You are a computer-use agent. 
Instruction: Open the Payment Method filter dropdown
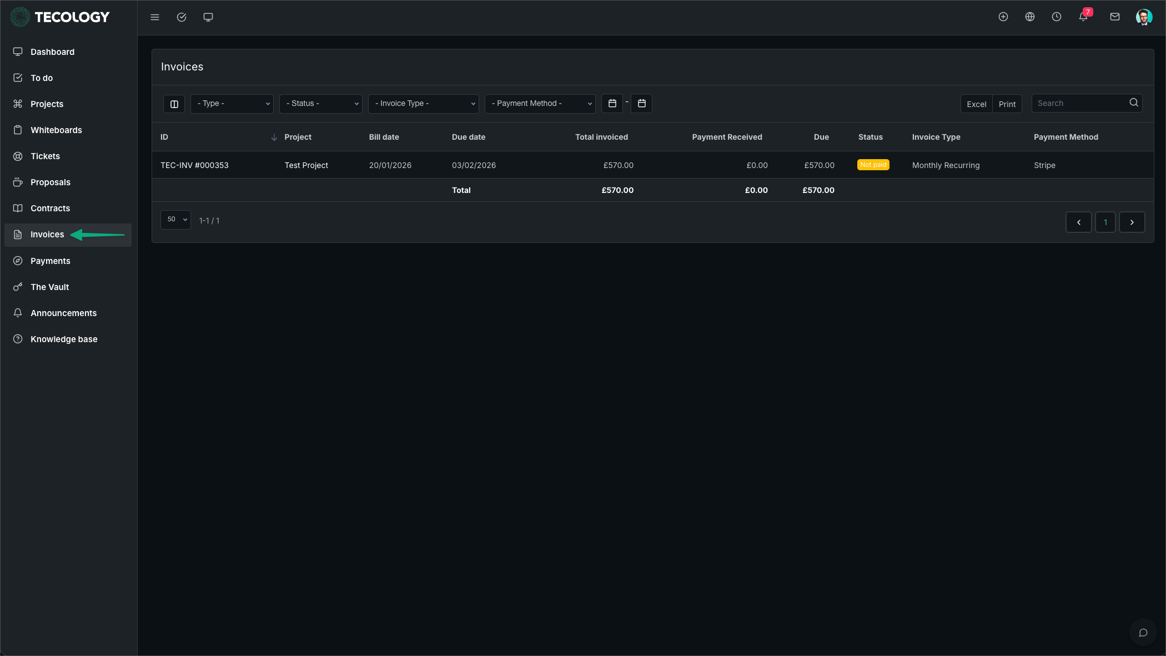click(x=540, y=104)
